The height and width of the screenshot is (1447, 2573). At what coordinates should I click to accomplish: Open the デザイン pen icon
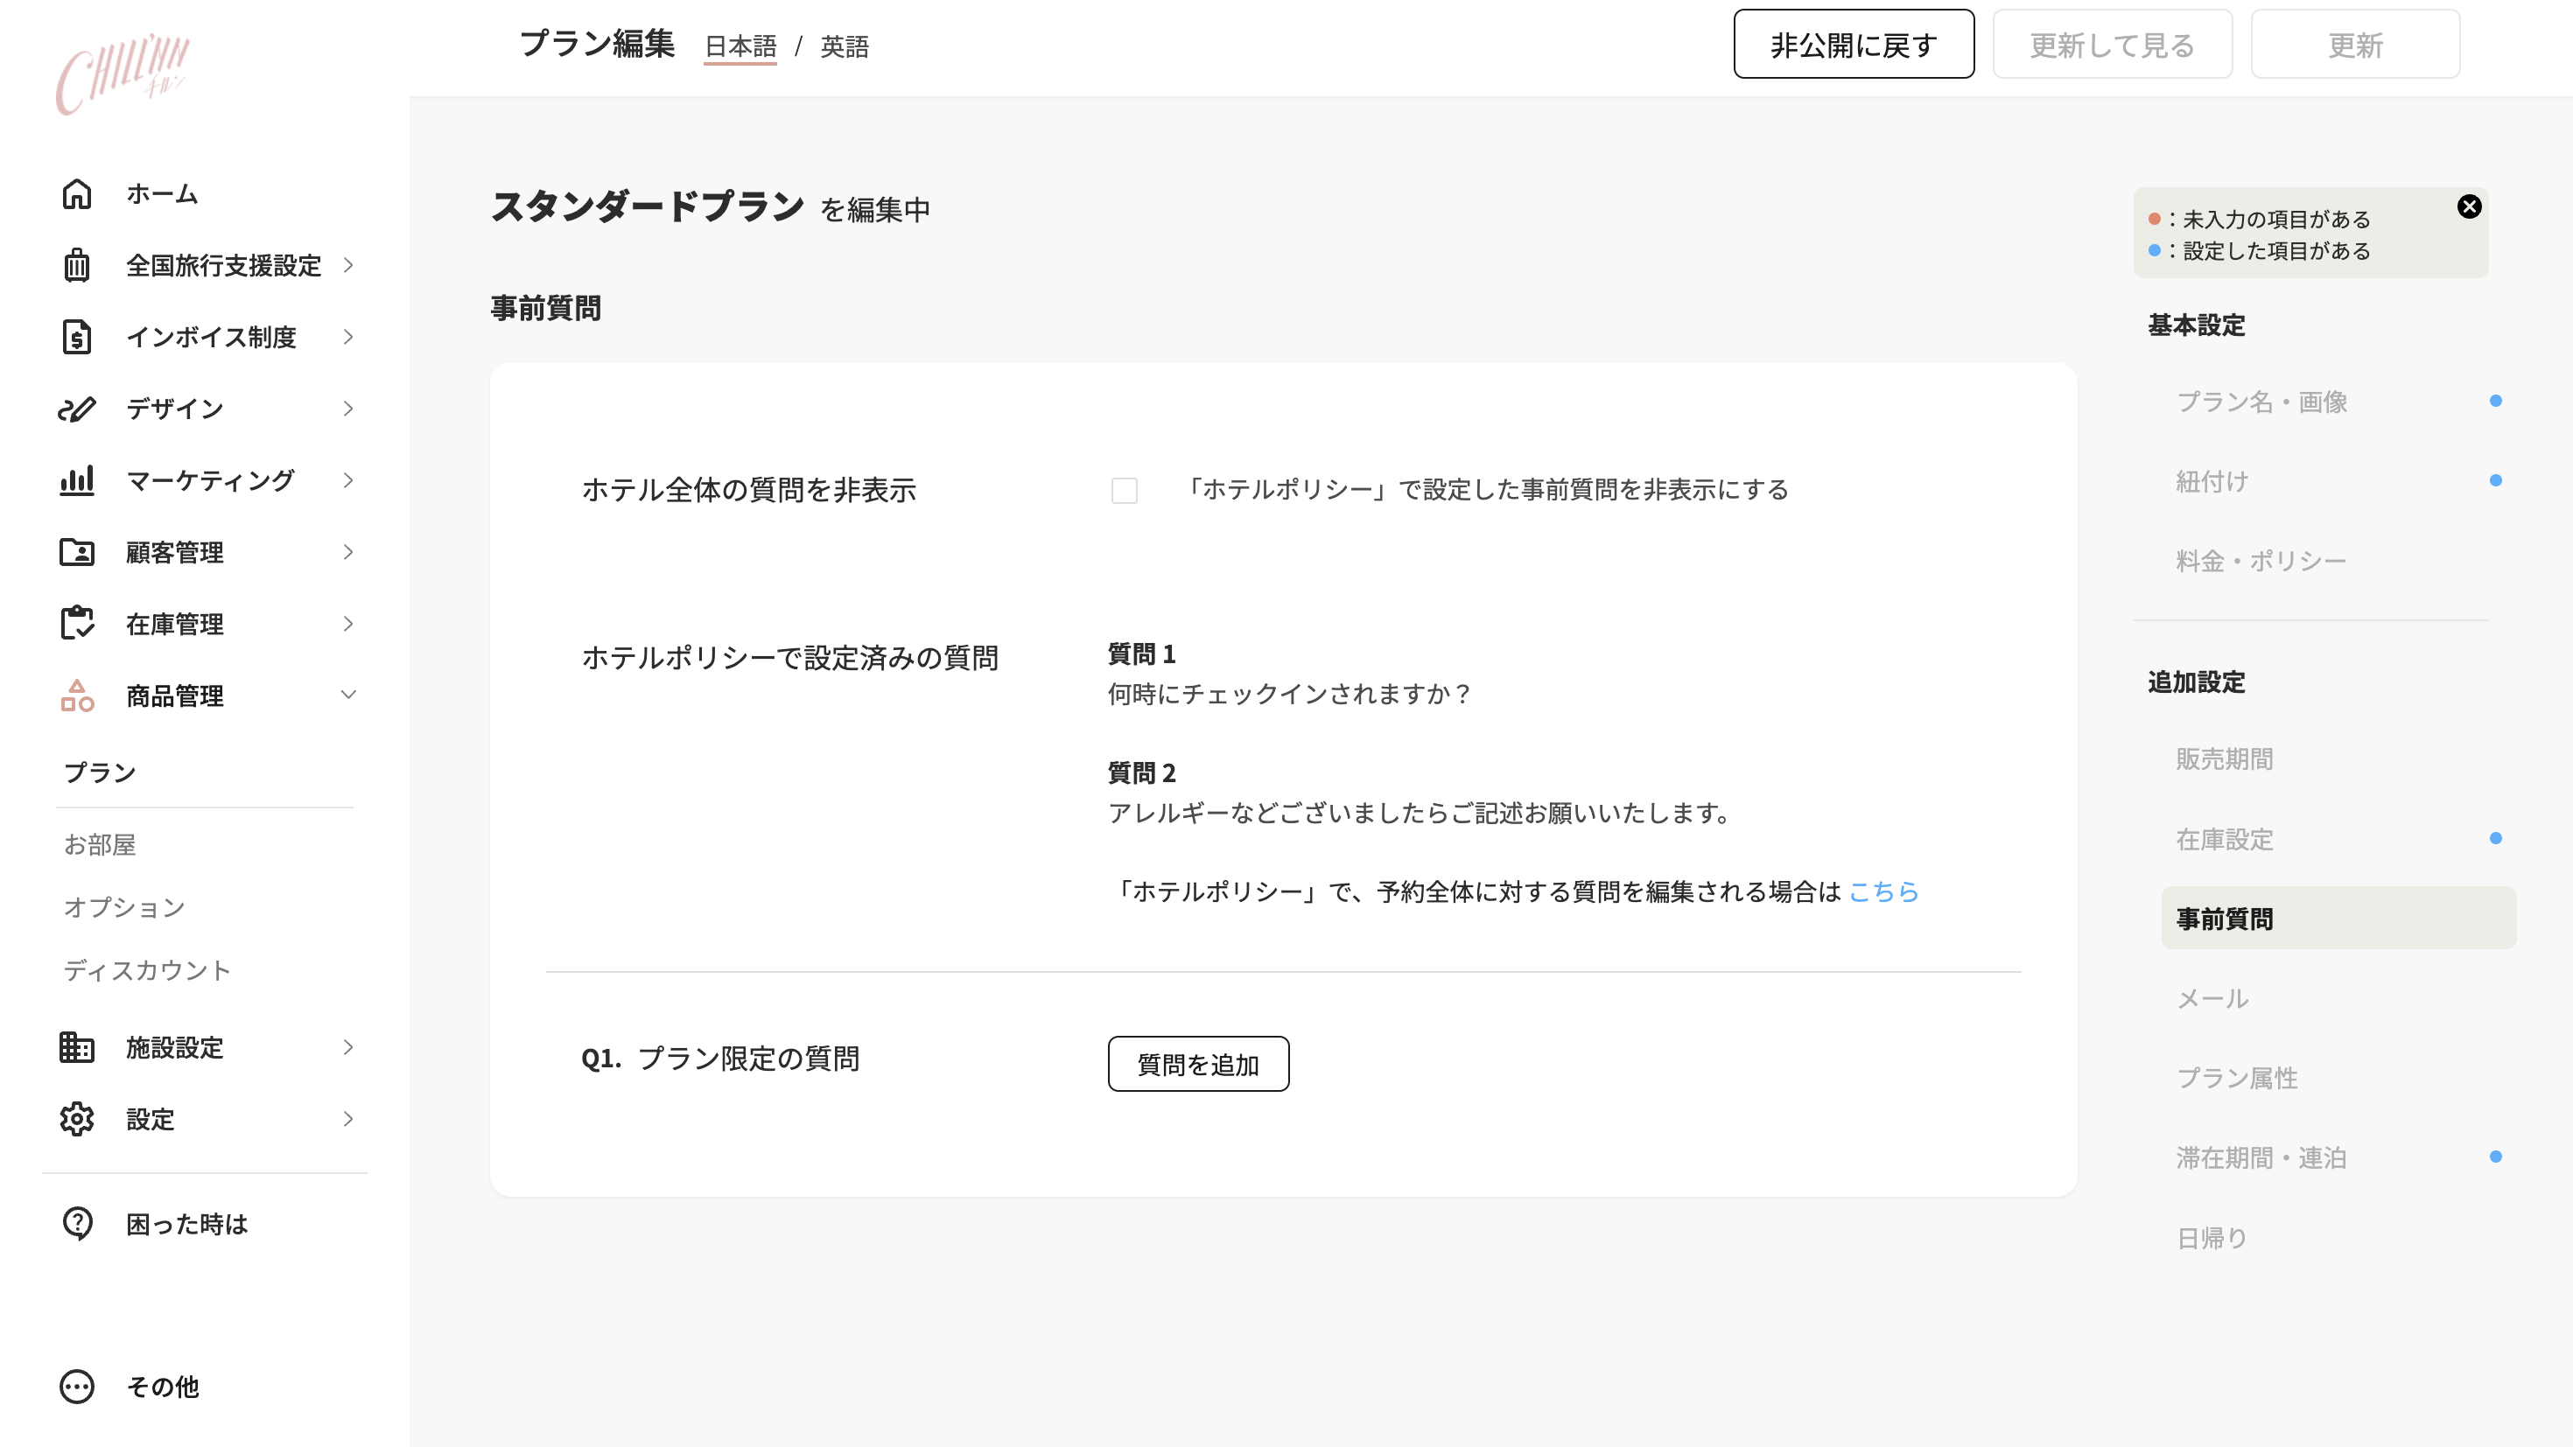point(77,409)
